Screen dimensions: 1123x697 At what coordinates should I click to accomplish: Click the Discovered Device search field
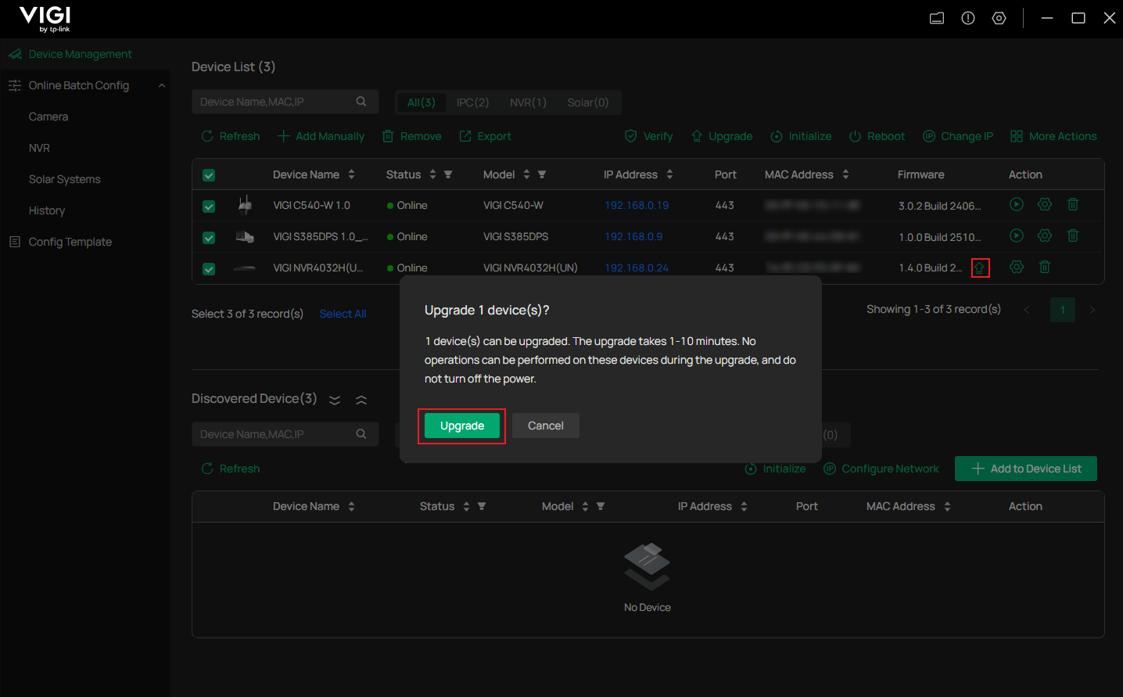[274, 434]
